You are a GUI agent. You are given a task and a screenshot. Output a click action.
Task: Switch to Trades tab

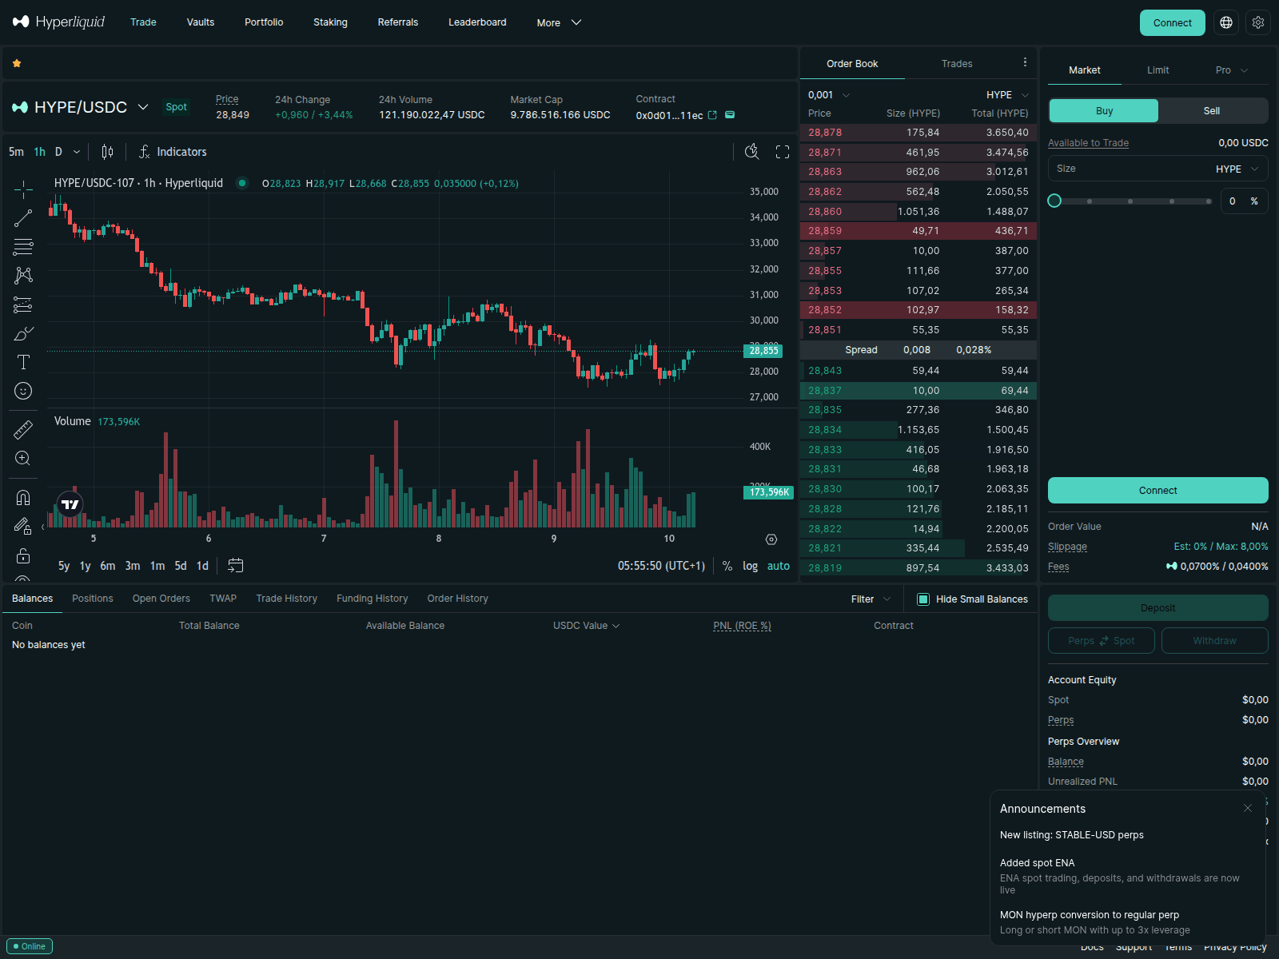tap(957, 64)
